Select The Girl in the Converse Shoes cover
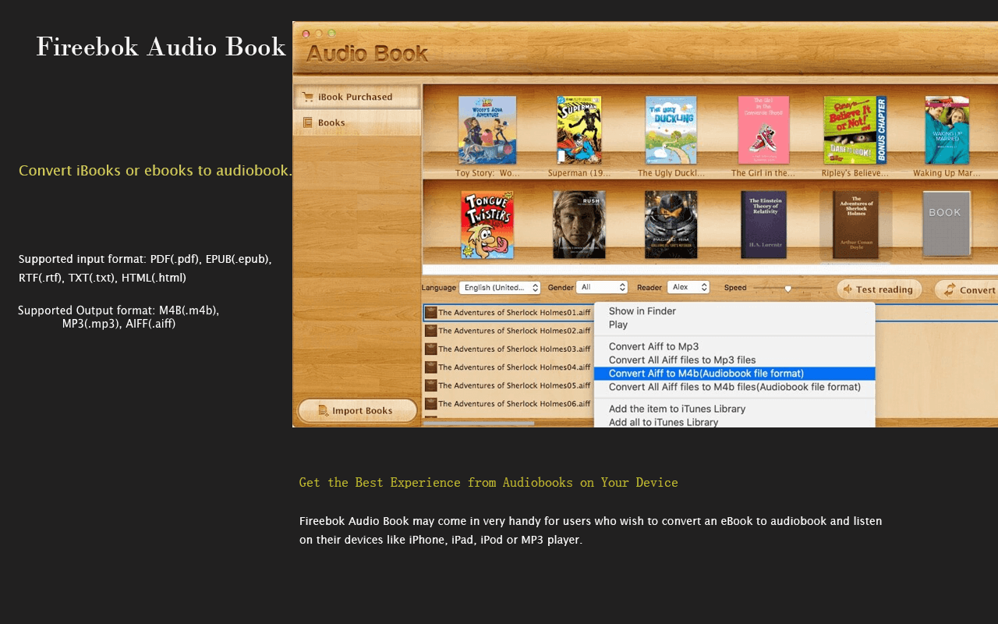 pyautogui.click(x=763, y=129)
